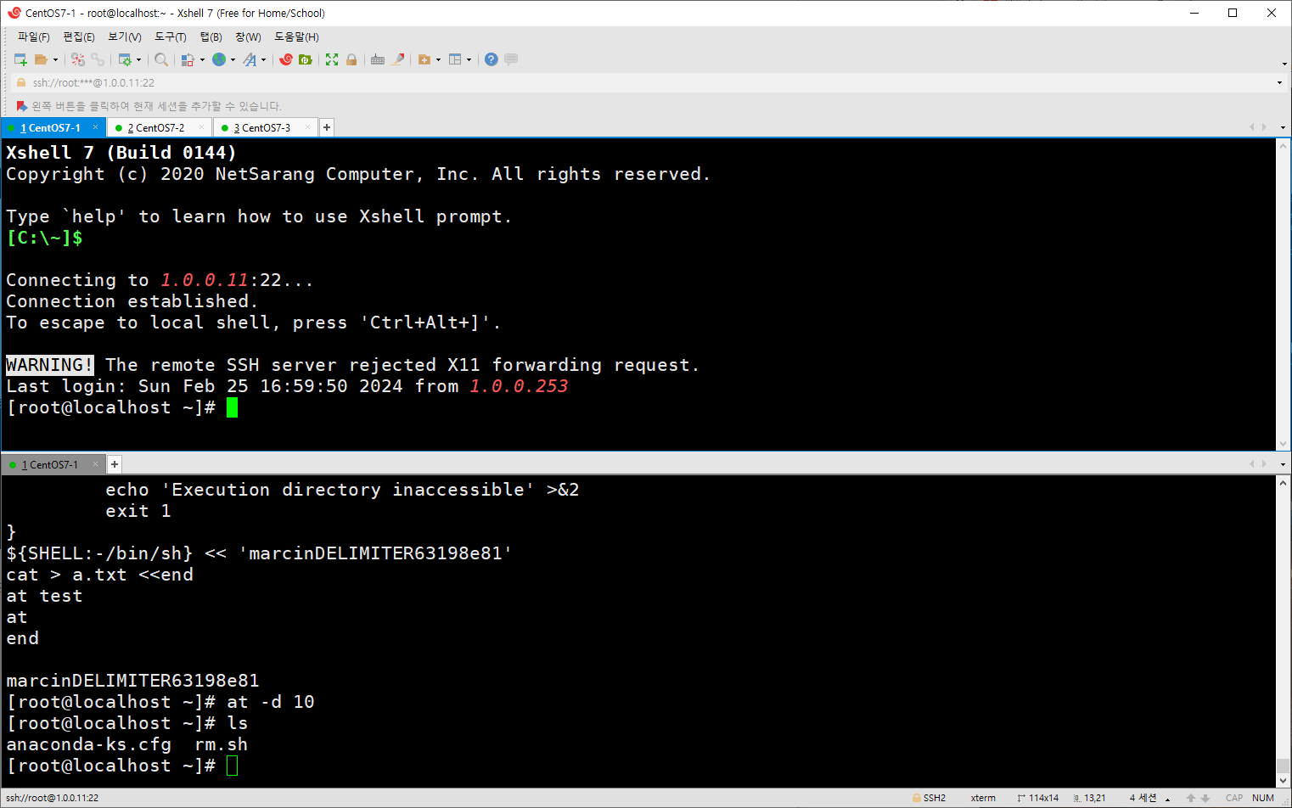Open the 창(W) menu
The image size is (1292, 808).
248,36
